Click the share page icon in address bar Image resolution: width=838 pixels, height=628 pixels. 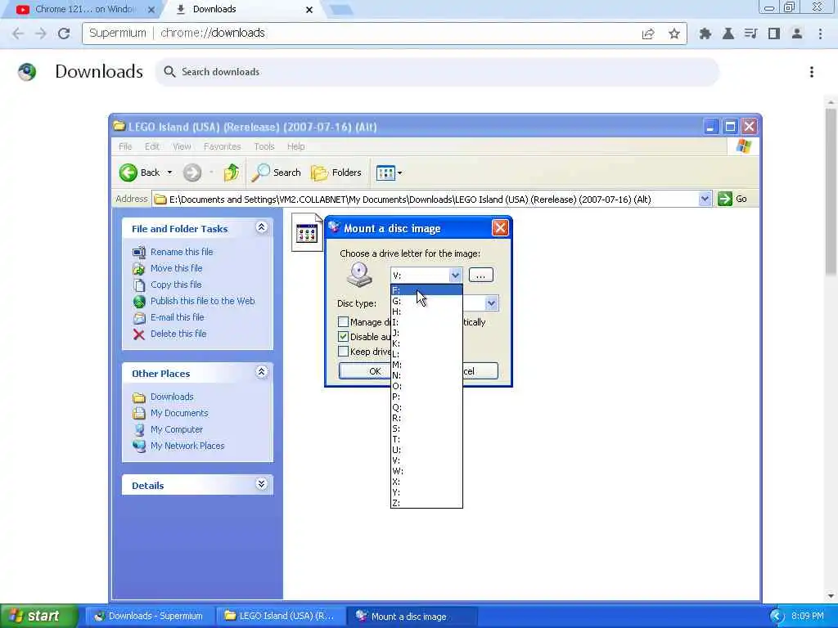648,34
